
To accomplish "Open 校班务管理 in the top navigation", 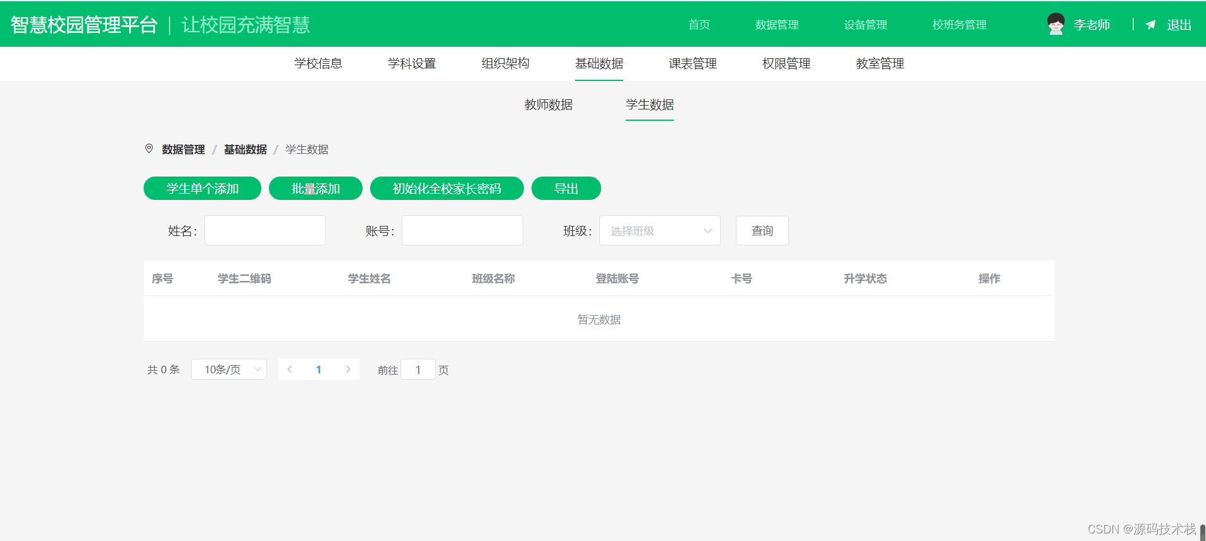I will click(960, 25).
